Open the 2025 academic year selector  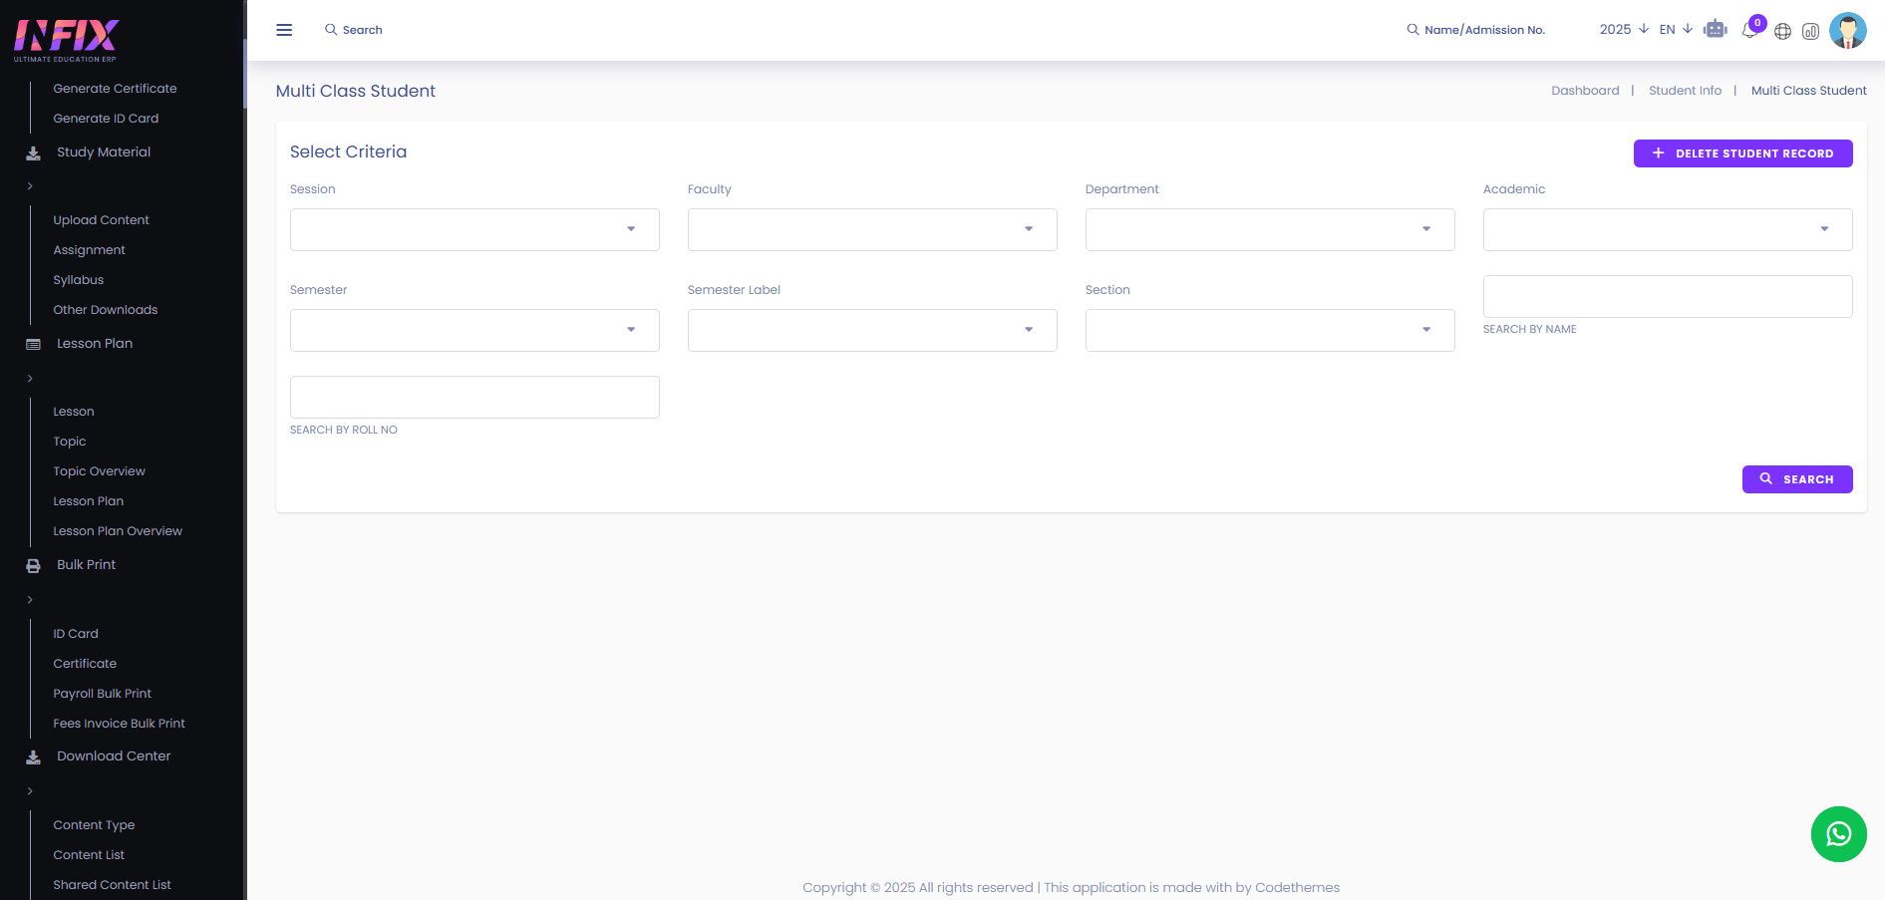tap(1624, 30)
